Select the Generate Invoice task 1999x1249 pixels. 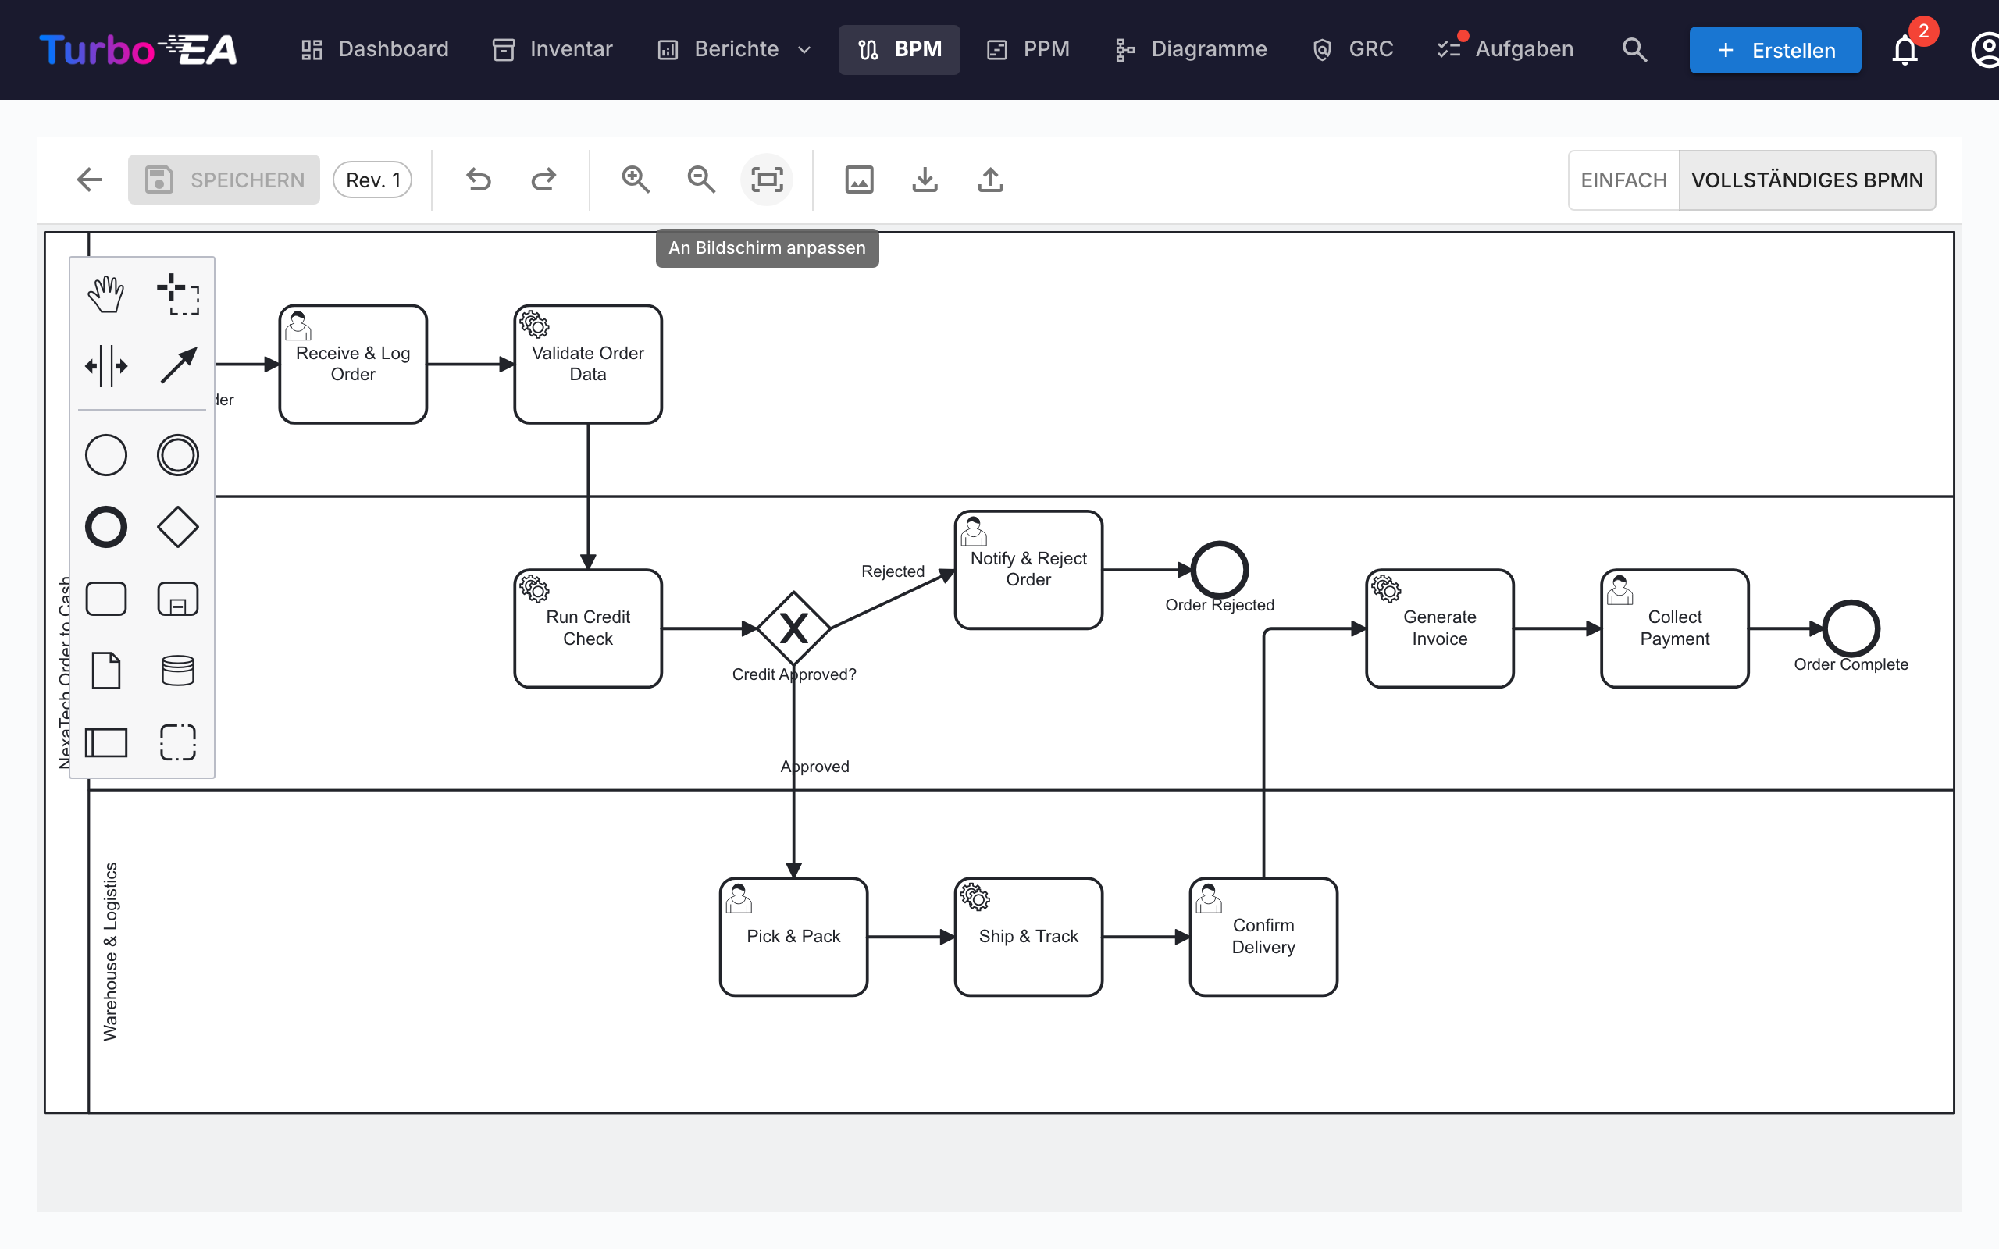(x=1440, y=628)
